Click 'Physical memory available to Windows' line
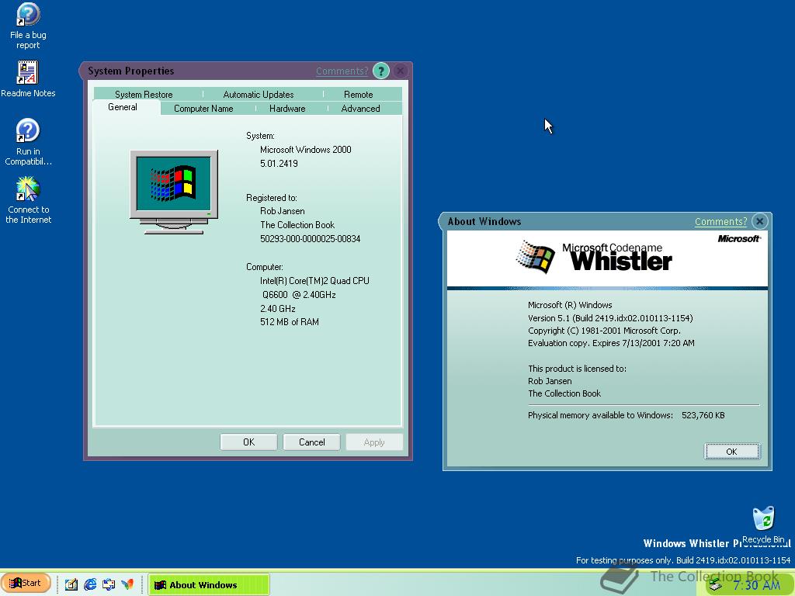Screen dimensions: 795x596 pyautogui.click(x=627, y=415)
